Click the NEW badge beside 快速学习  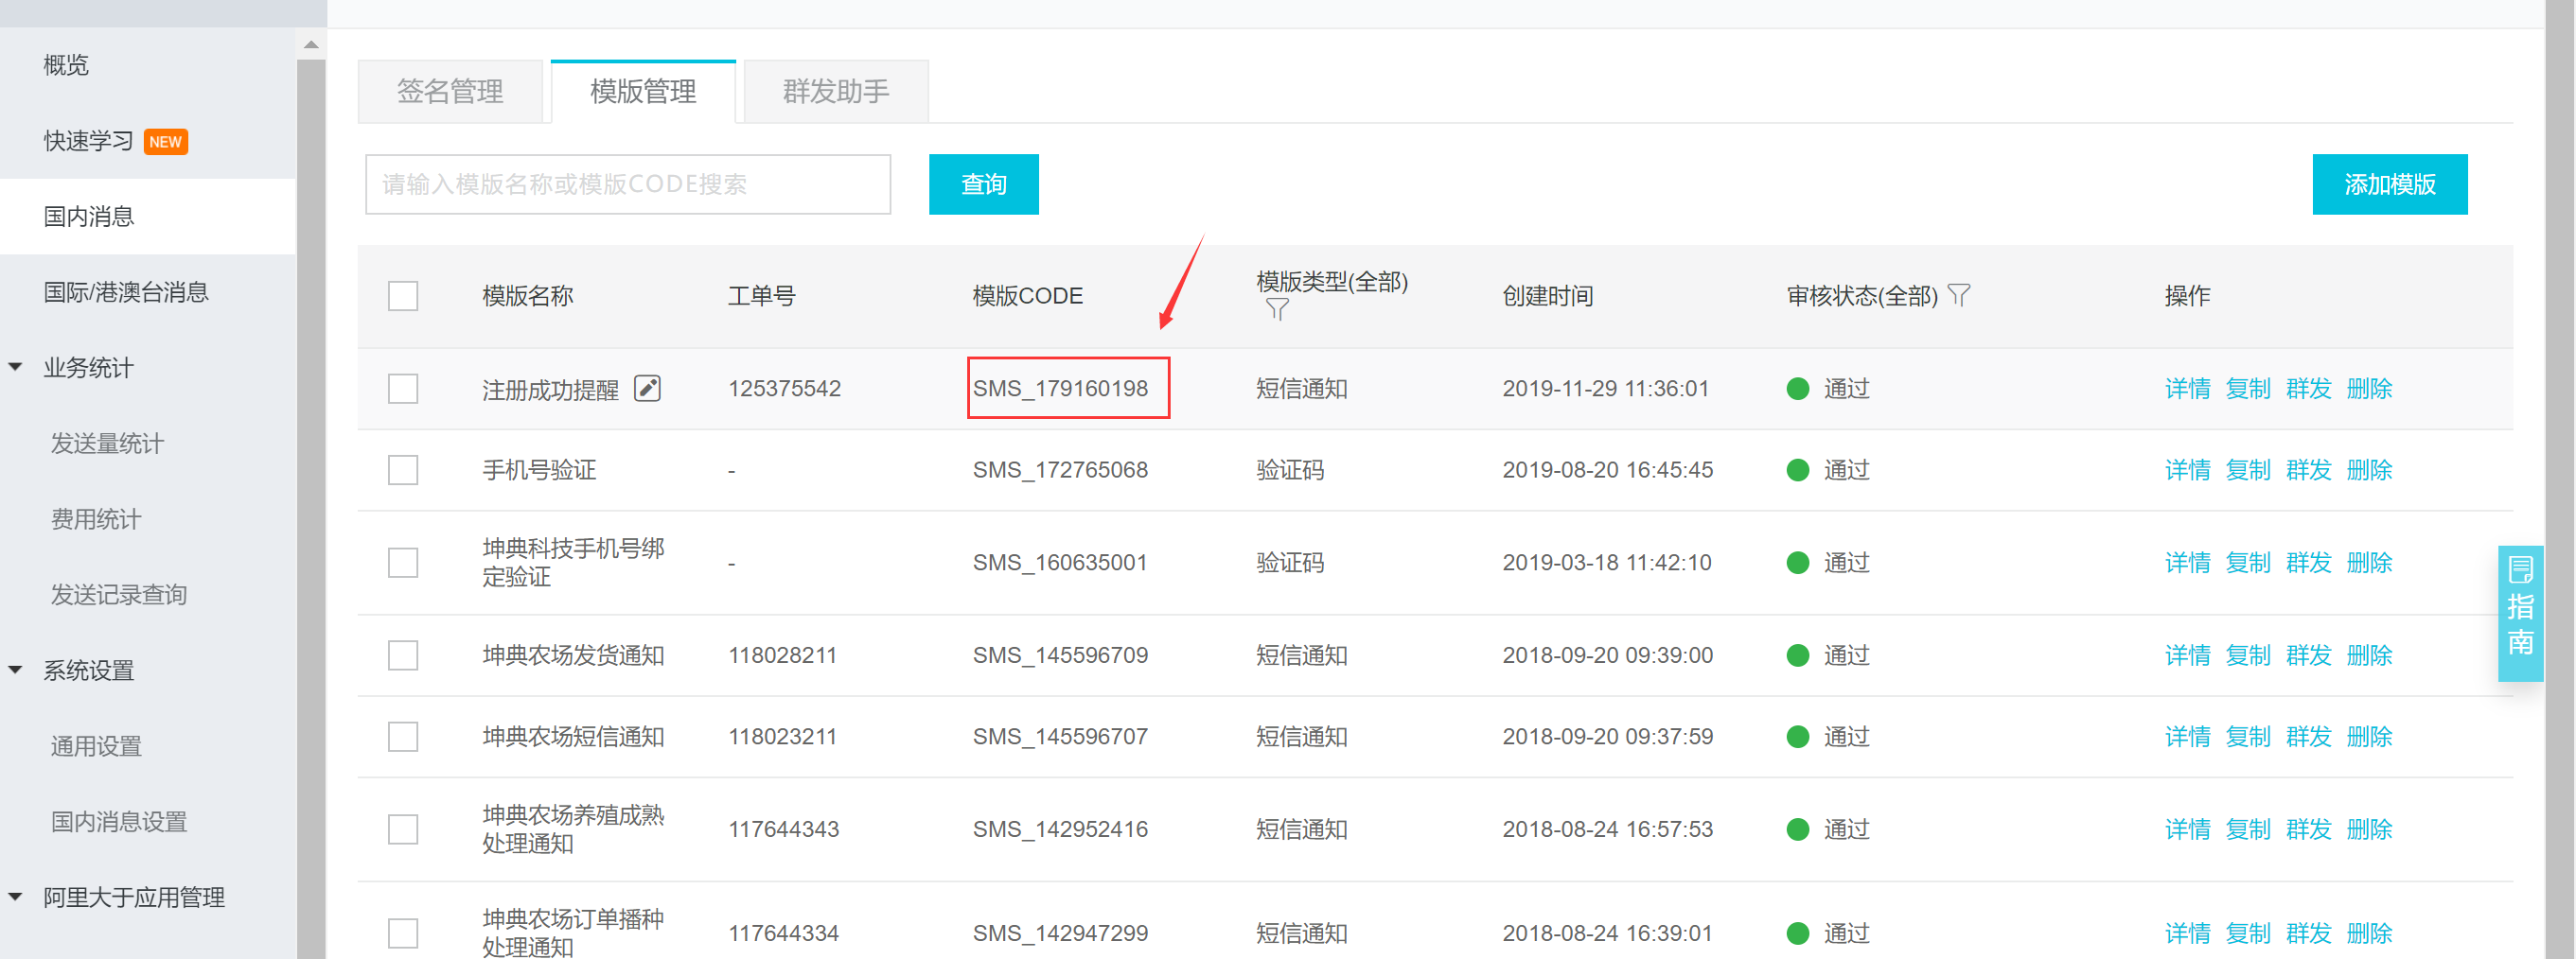click(166, 142)
